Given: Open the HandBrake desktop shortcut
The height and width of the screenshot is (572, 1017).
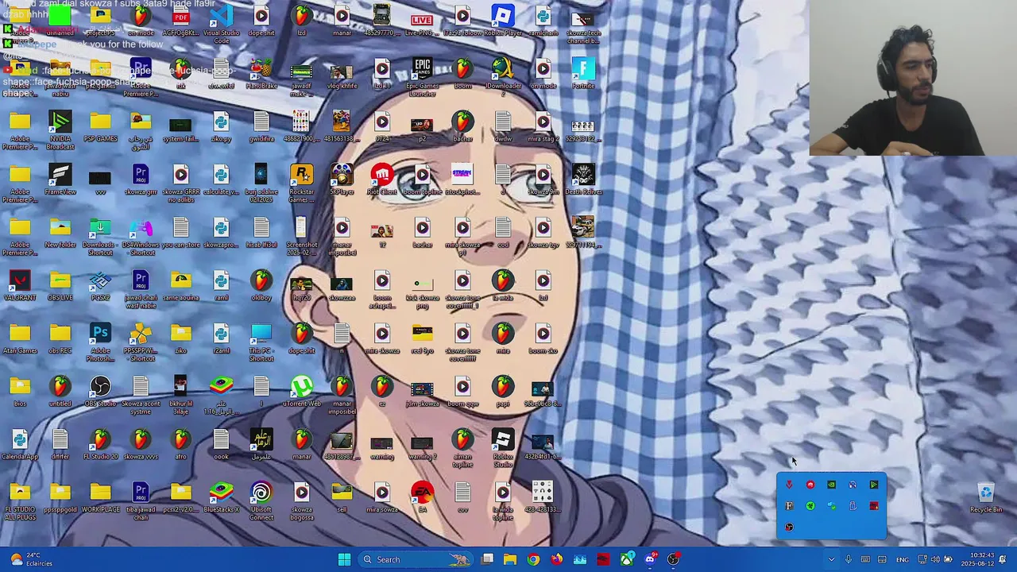Looking at the screenshot, I should coord(261,74).
